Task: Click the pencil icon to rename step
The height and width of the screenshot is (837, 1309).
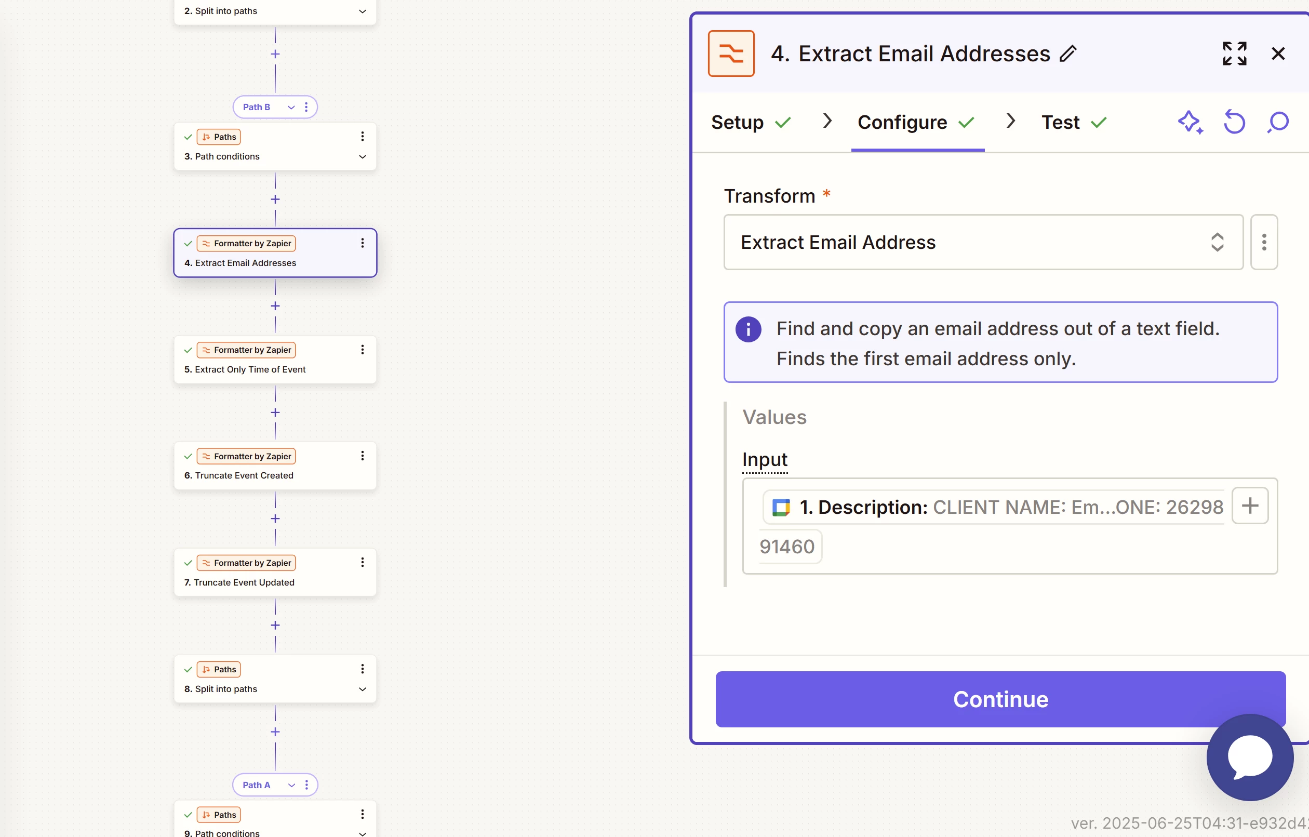Action: tap(1067, 54)
